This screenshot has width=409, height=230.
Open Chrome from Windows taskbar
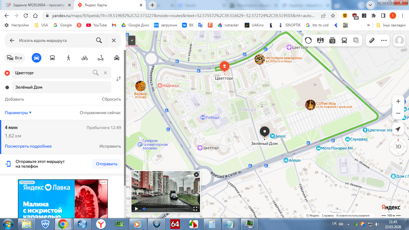click(x=63, y=224)
